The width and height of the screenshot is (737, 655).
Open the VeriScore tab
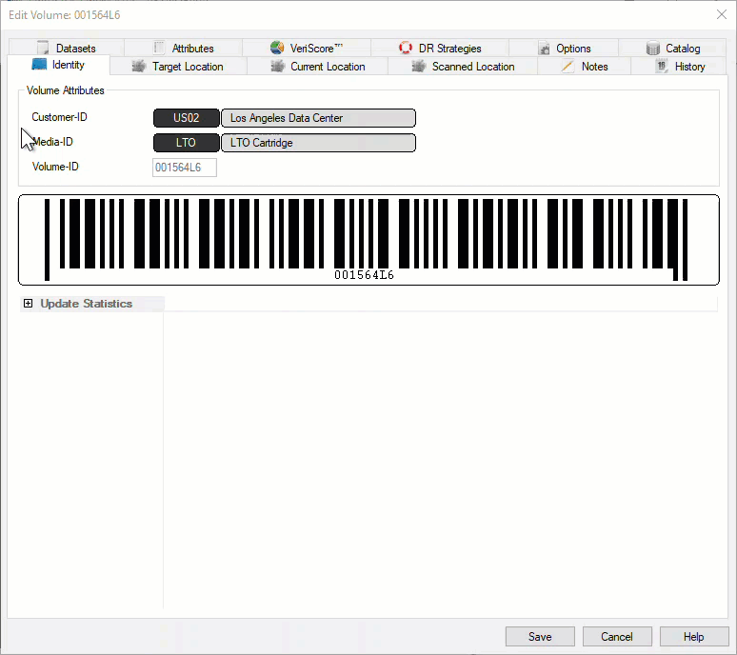(x=307, y=48)
